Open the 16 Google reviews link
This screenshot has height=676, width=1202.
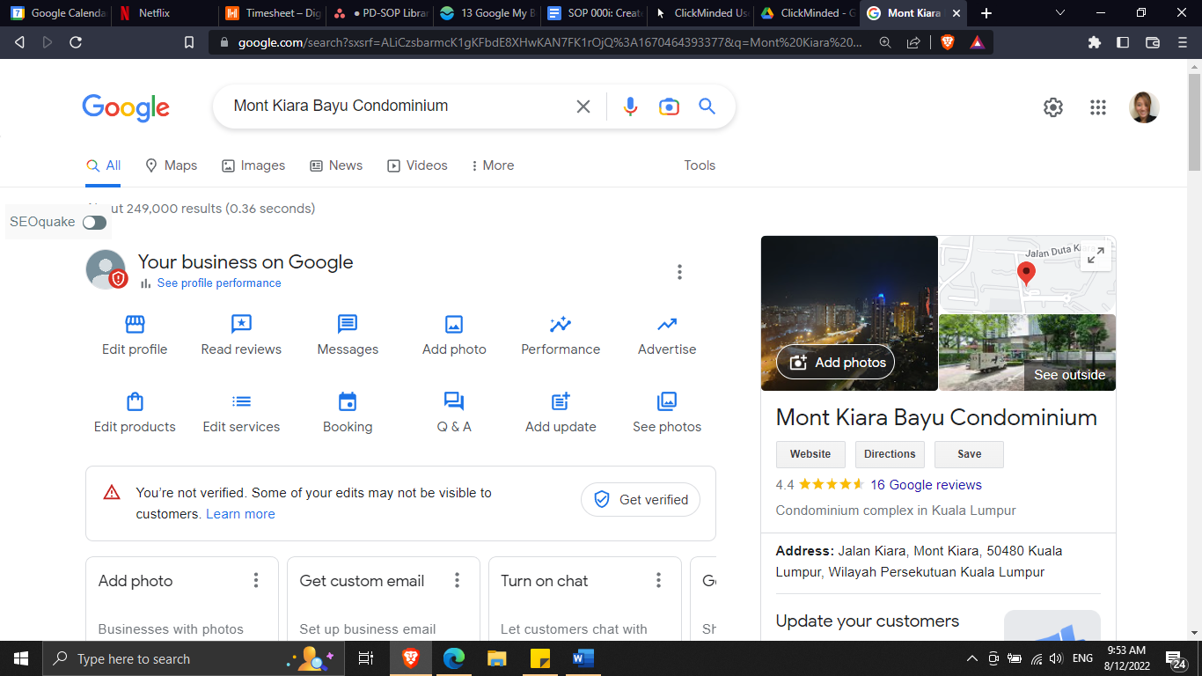[926, 485]
